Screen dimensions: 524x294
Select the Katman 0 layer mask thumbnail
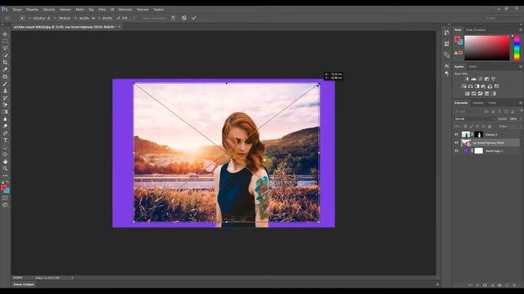[478, 135]
